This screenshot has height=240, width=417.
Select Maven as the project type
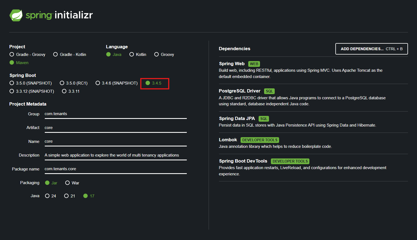12,63
